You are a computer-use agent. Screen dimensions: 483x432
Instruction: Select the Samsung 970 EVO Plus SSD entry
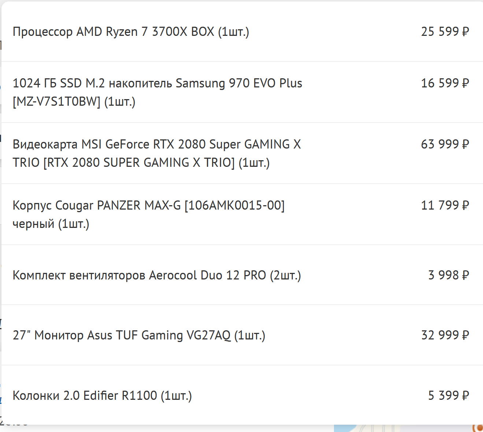tap(157, 83)
